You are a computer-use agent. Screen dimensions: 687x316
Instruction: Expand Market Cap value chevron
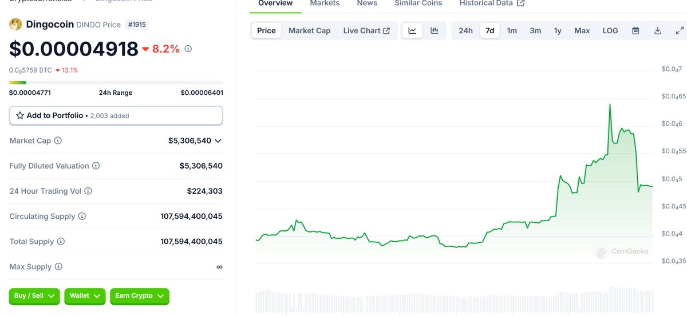click(x=218, y=141)
